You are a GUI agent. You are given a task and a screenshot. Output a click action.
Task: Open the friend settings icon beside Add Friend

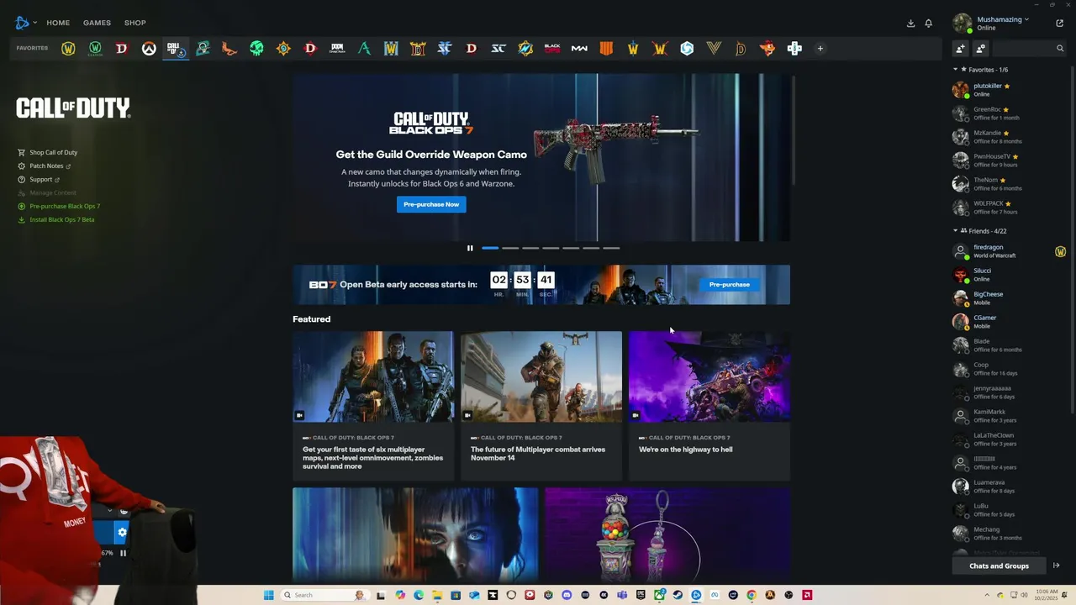tap(981, 49)
